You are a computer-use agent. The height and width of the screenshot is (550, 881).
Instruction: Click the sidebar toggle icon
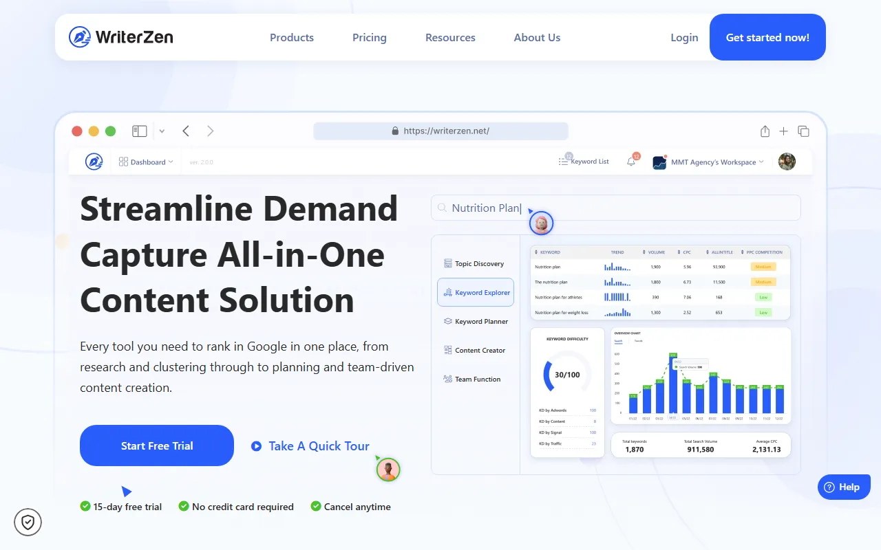coord(140,131)
